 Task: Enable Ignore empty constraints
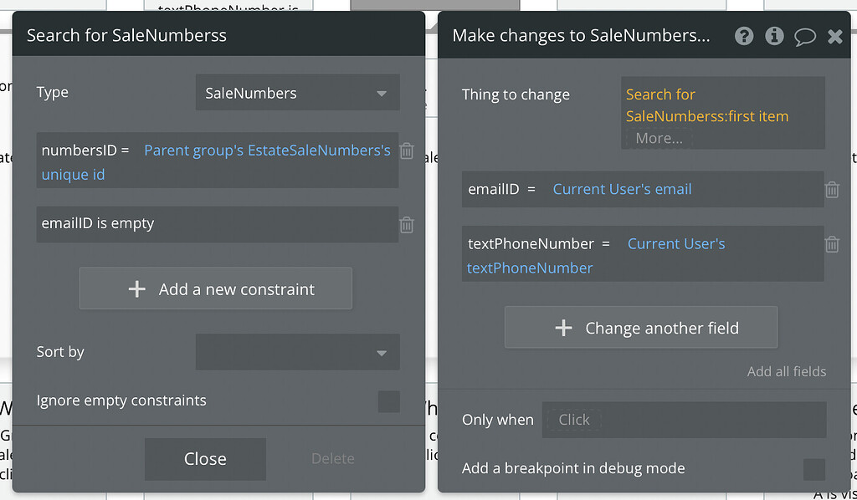point(388,401)
